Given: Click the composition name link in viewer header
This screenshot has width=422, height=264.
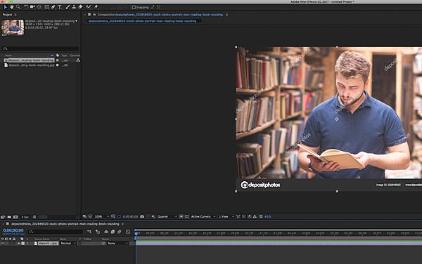Looking at the screenshot, I should point(169,15).
